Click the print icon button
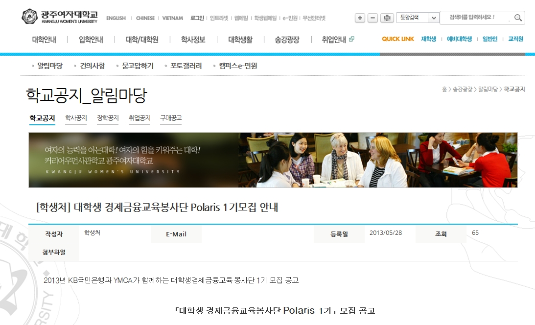Image resolution: width=535 pixels, height=325 pixels. pos(387,18)
